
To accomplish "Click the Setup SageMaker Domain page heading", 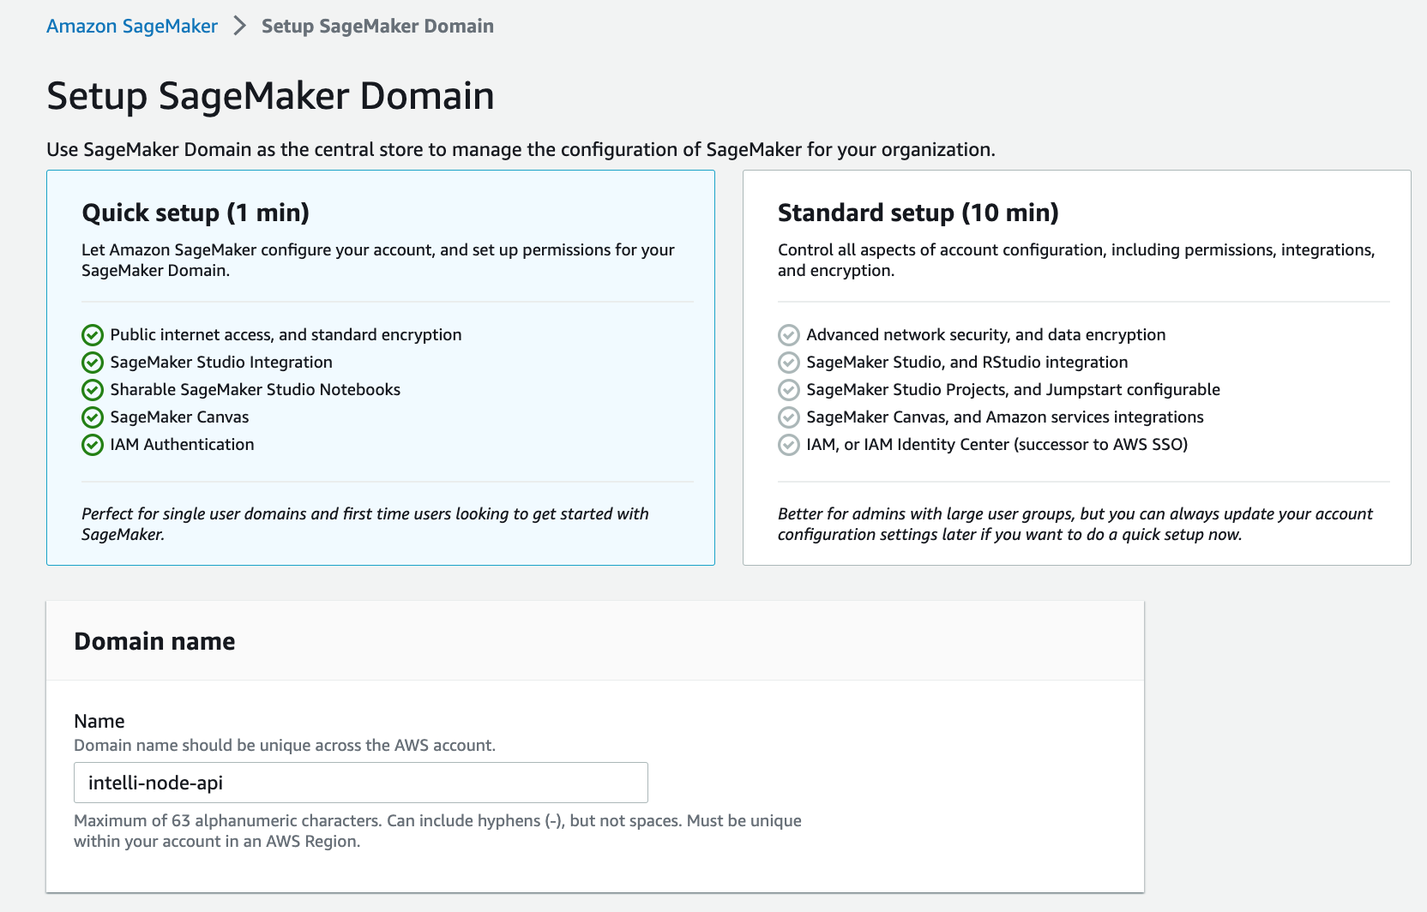I will tap(270, 95).
